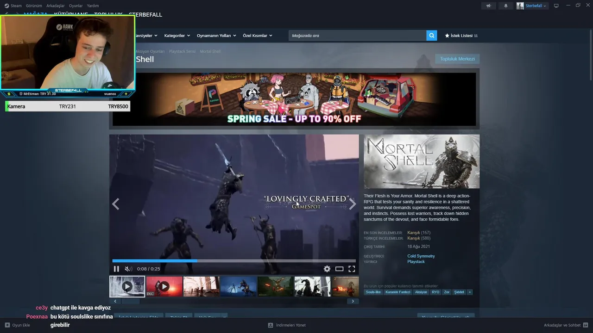Click the Mortal Shell breadcrumb link
Image resolution: width=593 pixels, height=333 pixels.
tap(210, 51)
